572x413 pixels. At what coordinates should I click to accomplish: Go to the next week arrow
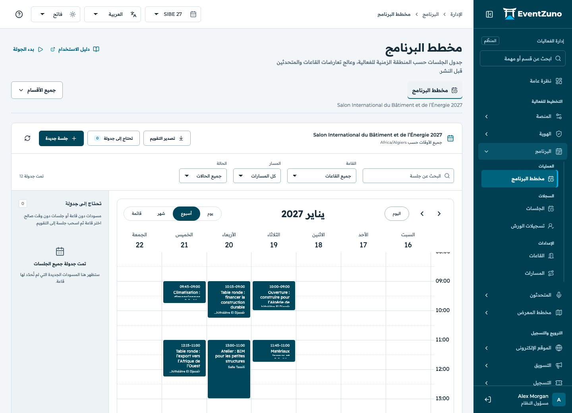(422, 214)
